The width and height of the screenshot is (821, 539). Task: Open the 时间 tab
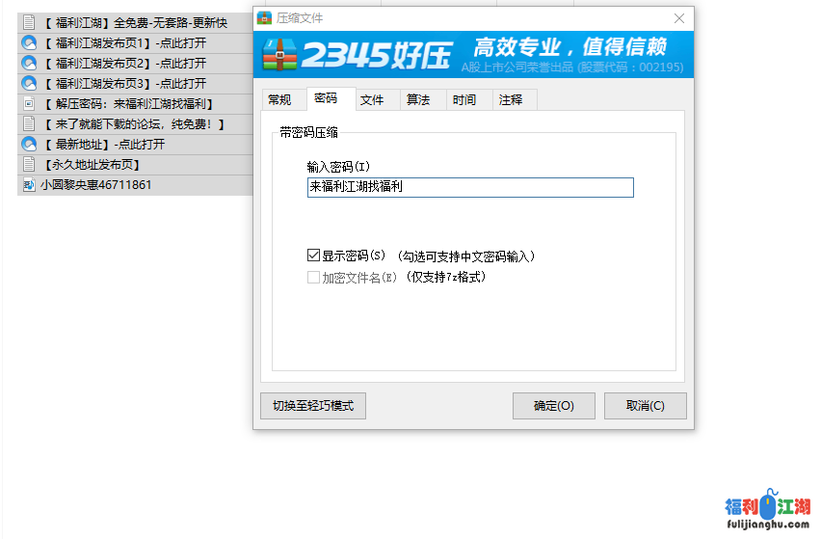(x=464, y=99)
